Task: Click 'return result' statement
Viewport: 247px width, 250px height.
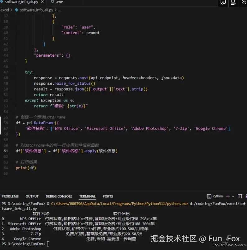Action: tap(49, 95)
